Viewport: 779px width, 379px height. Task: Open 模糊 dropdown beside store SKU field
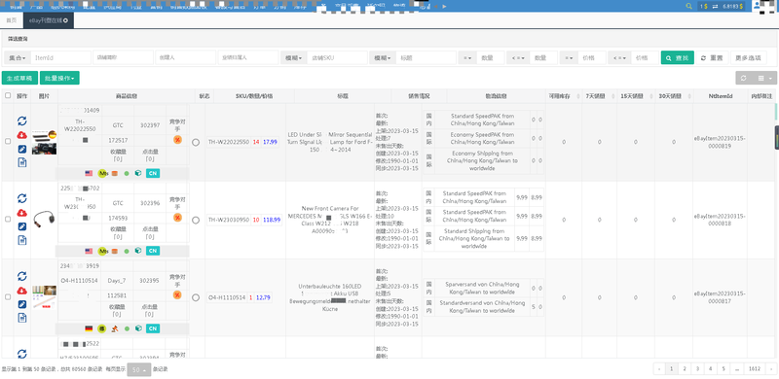tap(294, 57)
